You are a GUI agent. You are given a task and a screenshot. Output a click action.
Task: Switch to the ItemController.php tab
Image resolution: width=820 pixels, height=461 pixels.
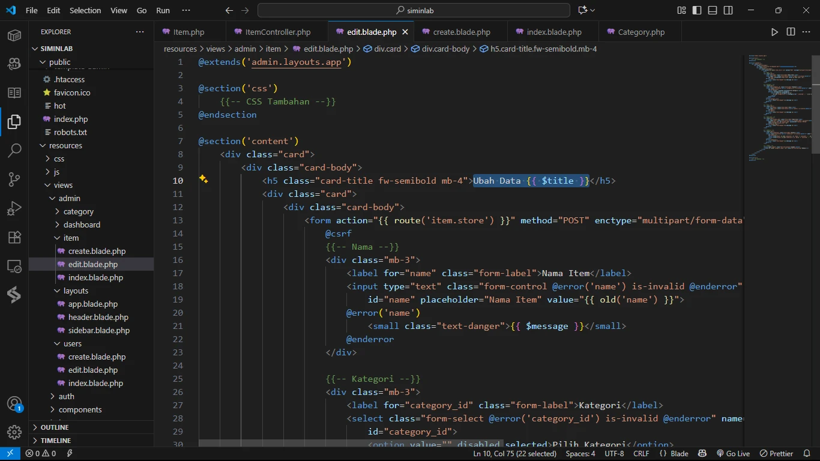[277, 32]
